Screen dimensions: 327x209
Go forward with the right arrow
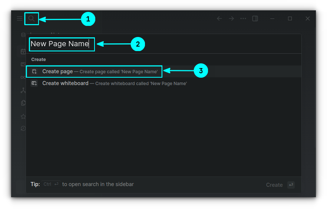pyautogui.click(x=231, y=18)
